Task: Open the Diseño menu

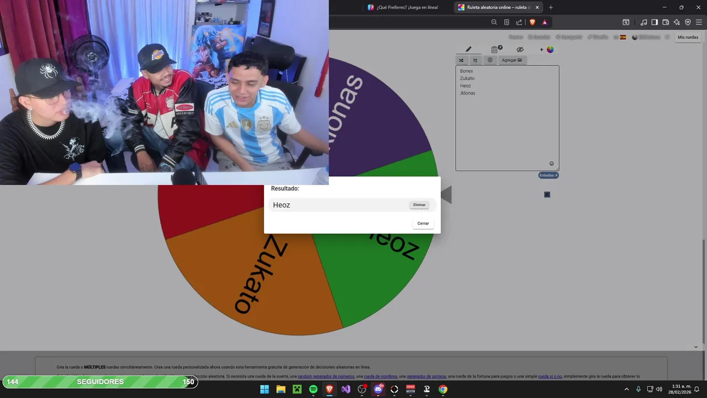Action: click(598, 37)
